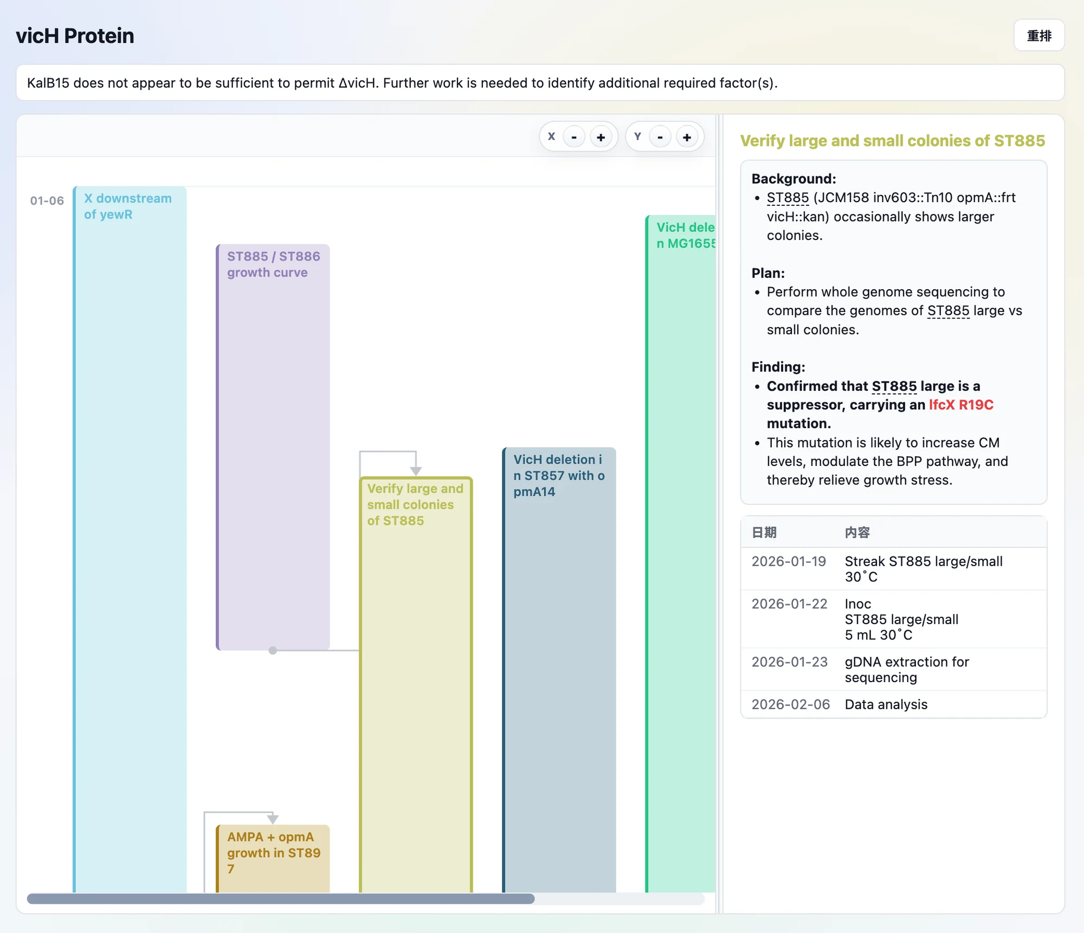Click the Inoc ST885 large/small entry
This screenshot has width=1084, height=933.
(x=901, y=619)
